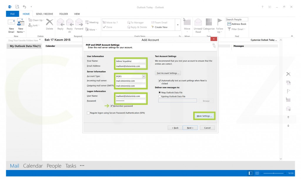Toggle Automatically test account settings checkbox
The width and height of the screenshot is (301, 180).
pyautogui.click(x=160, y=81)
